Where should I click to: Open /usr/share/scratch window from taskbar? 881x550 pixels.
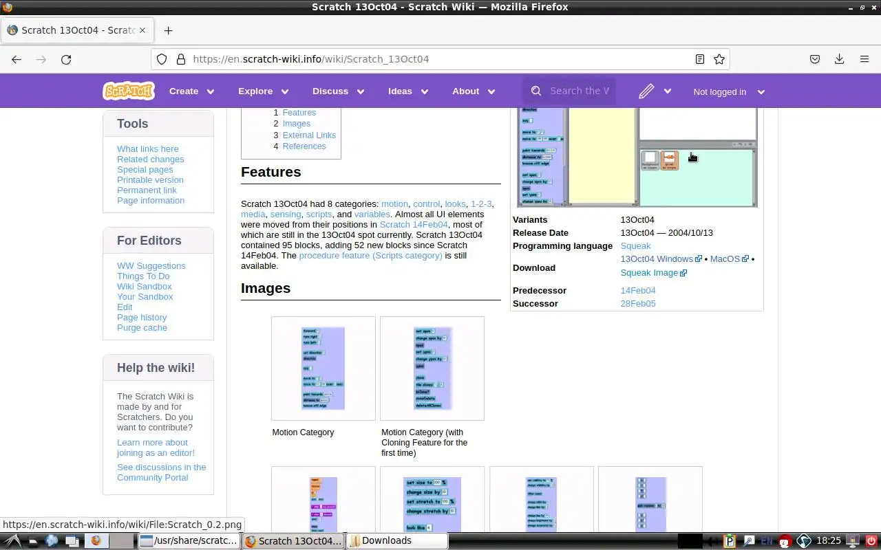tap(189, 541)
